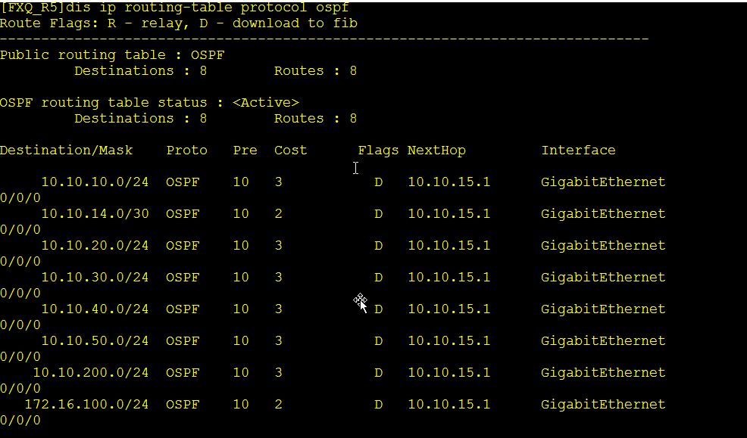Click the 172.16.100.0/24 destination entry
747x438 pixels.
[86, 405]
